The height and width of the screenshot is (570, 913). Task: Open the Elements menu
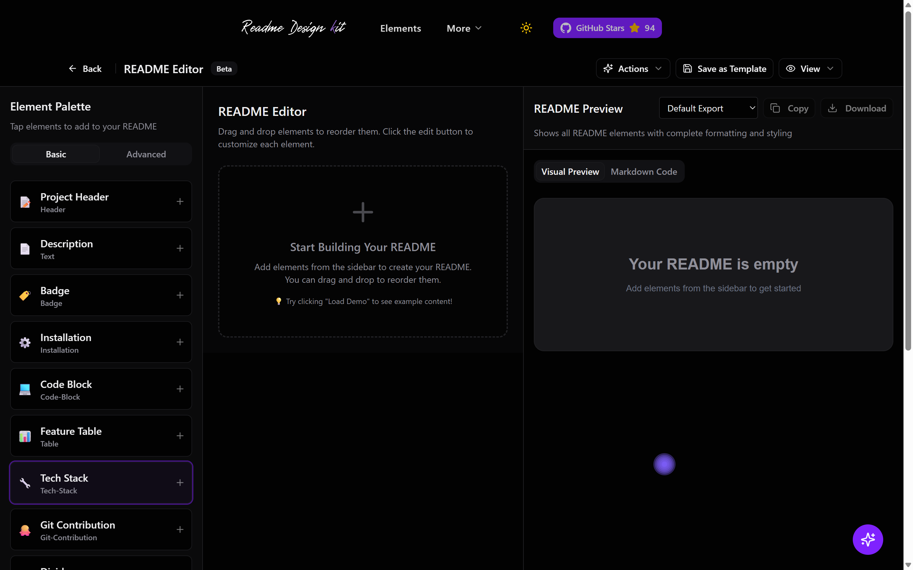pyautogui.click(x=400, y=28)
